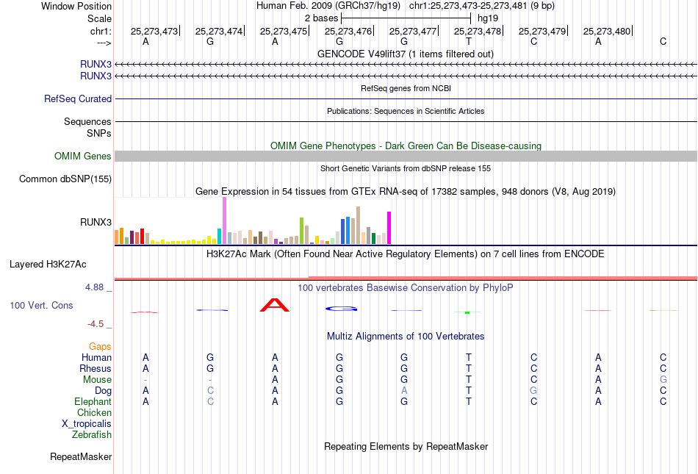Click the Rhesus species label
698x474 pixels.
96,368
